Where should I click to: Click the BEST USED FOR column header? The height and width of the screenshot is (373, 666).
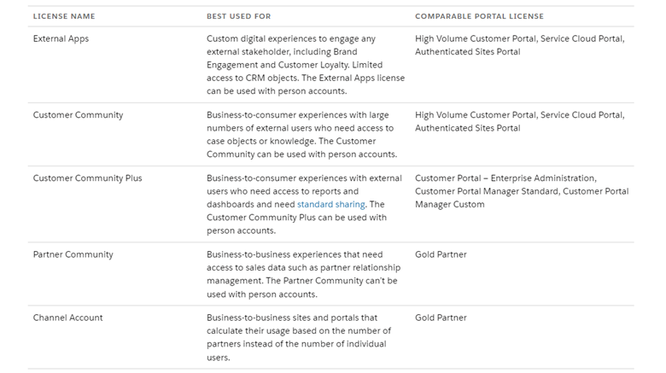(x=239, y=16)
